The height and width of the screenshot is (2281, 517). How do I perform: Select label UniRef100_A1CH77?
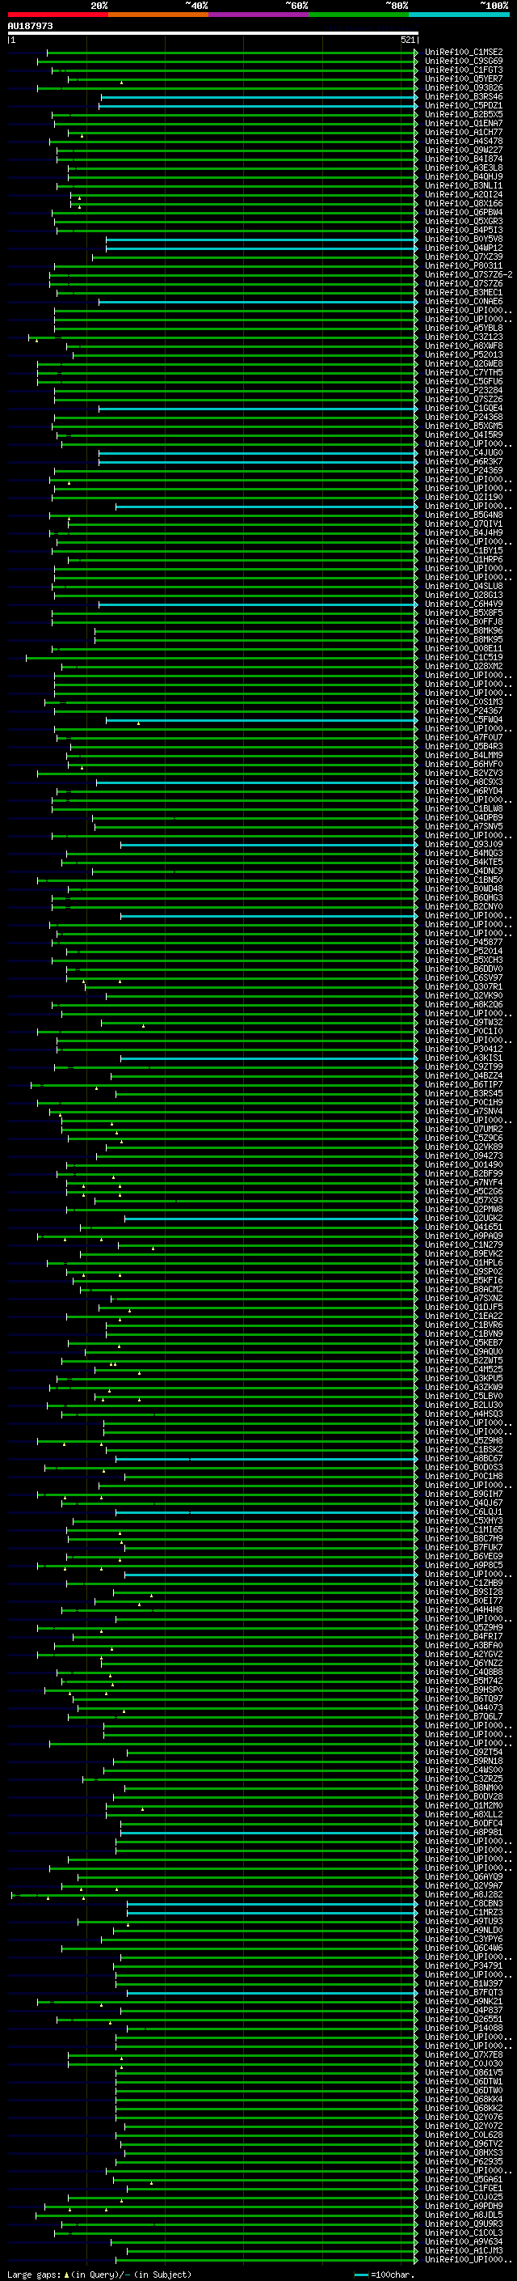pyautogui.click(x=464, y=132)
